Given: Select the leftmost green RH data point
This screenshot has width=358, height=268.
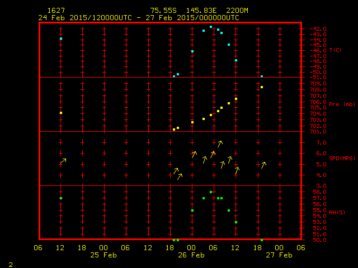Looking at the screenshot, I should [x=61, y=198].
